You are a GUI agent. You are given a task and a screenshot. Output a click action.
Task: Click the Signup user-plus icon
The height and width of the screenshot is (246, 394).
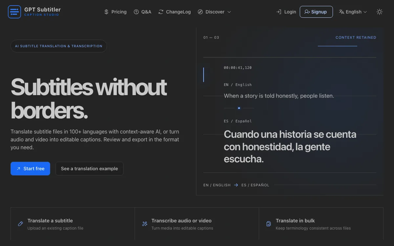click(x=307, y=12)
